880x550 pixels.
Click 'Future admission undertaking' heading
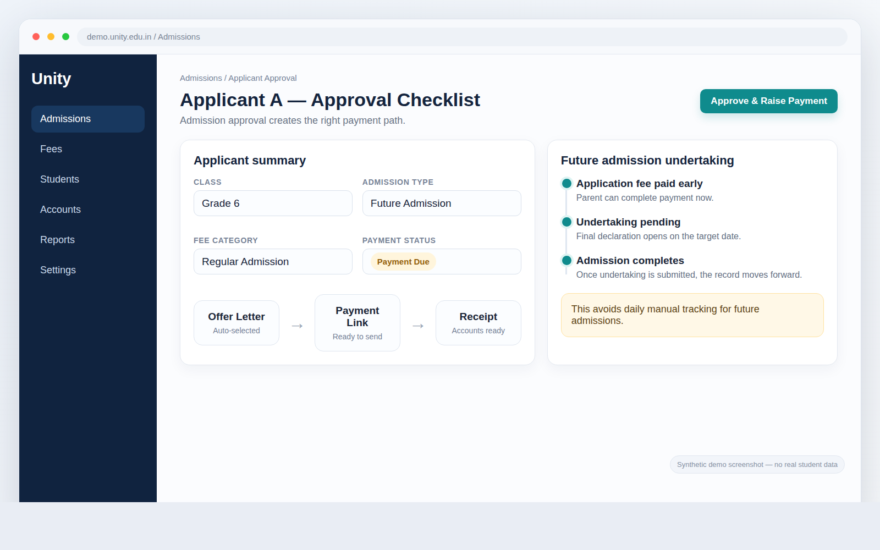647,161
